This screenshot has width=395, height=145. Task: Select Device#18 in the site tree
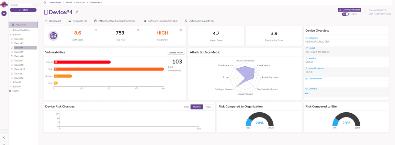[x=19, y=69]
